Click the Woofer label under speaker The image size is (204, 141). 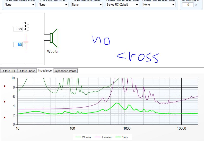point(53,52)
